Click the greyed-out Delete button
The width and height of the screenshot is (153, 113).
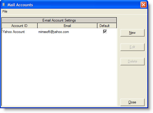tap(132, 61)
